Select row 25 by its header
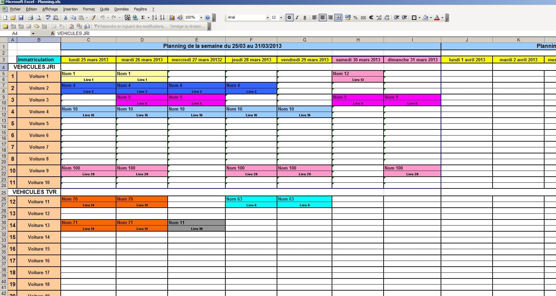The height and width of the screenshot is (296, 556). (x=4, y=193)
